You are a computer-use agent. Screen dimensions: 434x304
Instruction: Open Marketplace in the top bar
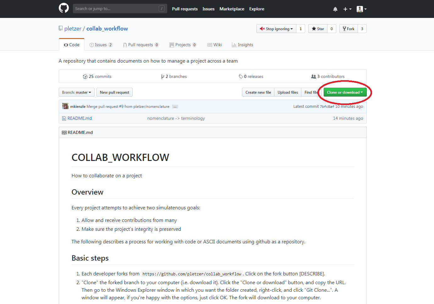click(232, 9)
